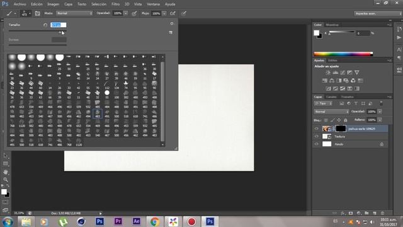
Task: Add a Channel Mixer adjustment
Action: coord(353,81)
